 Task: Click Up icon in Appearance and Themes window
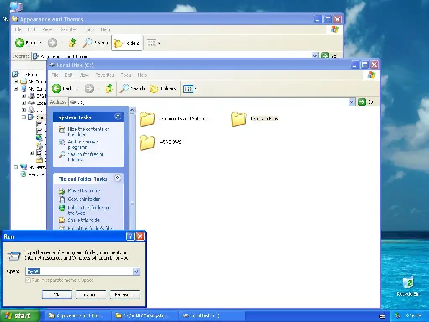click(72, 43)
